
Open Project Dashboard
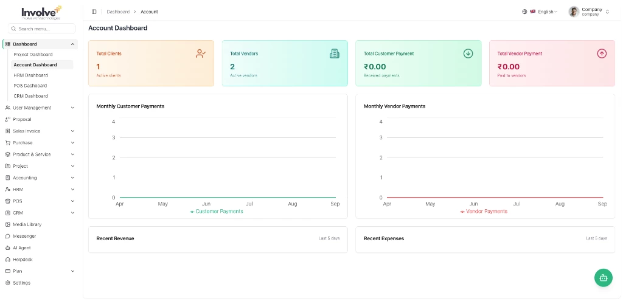[33, 54]
